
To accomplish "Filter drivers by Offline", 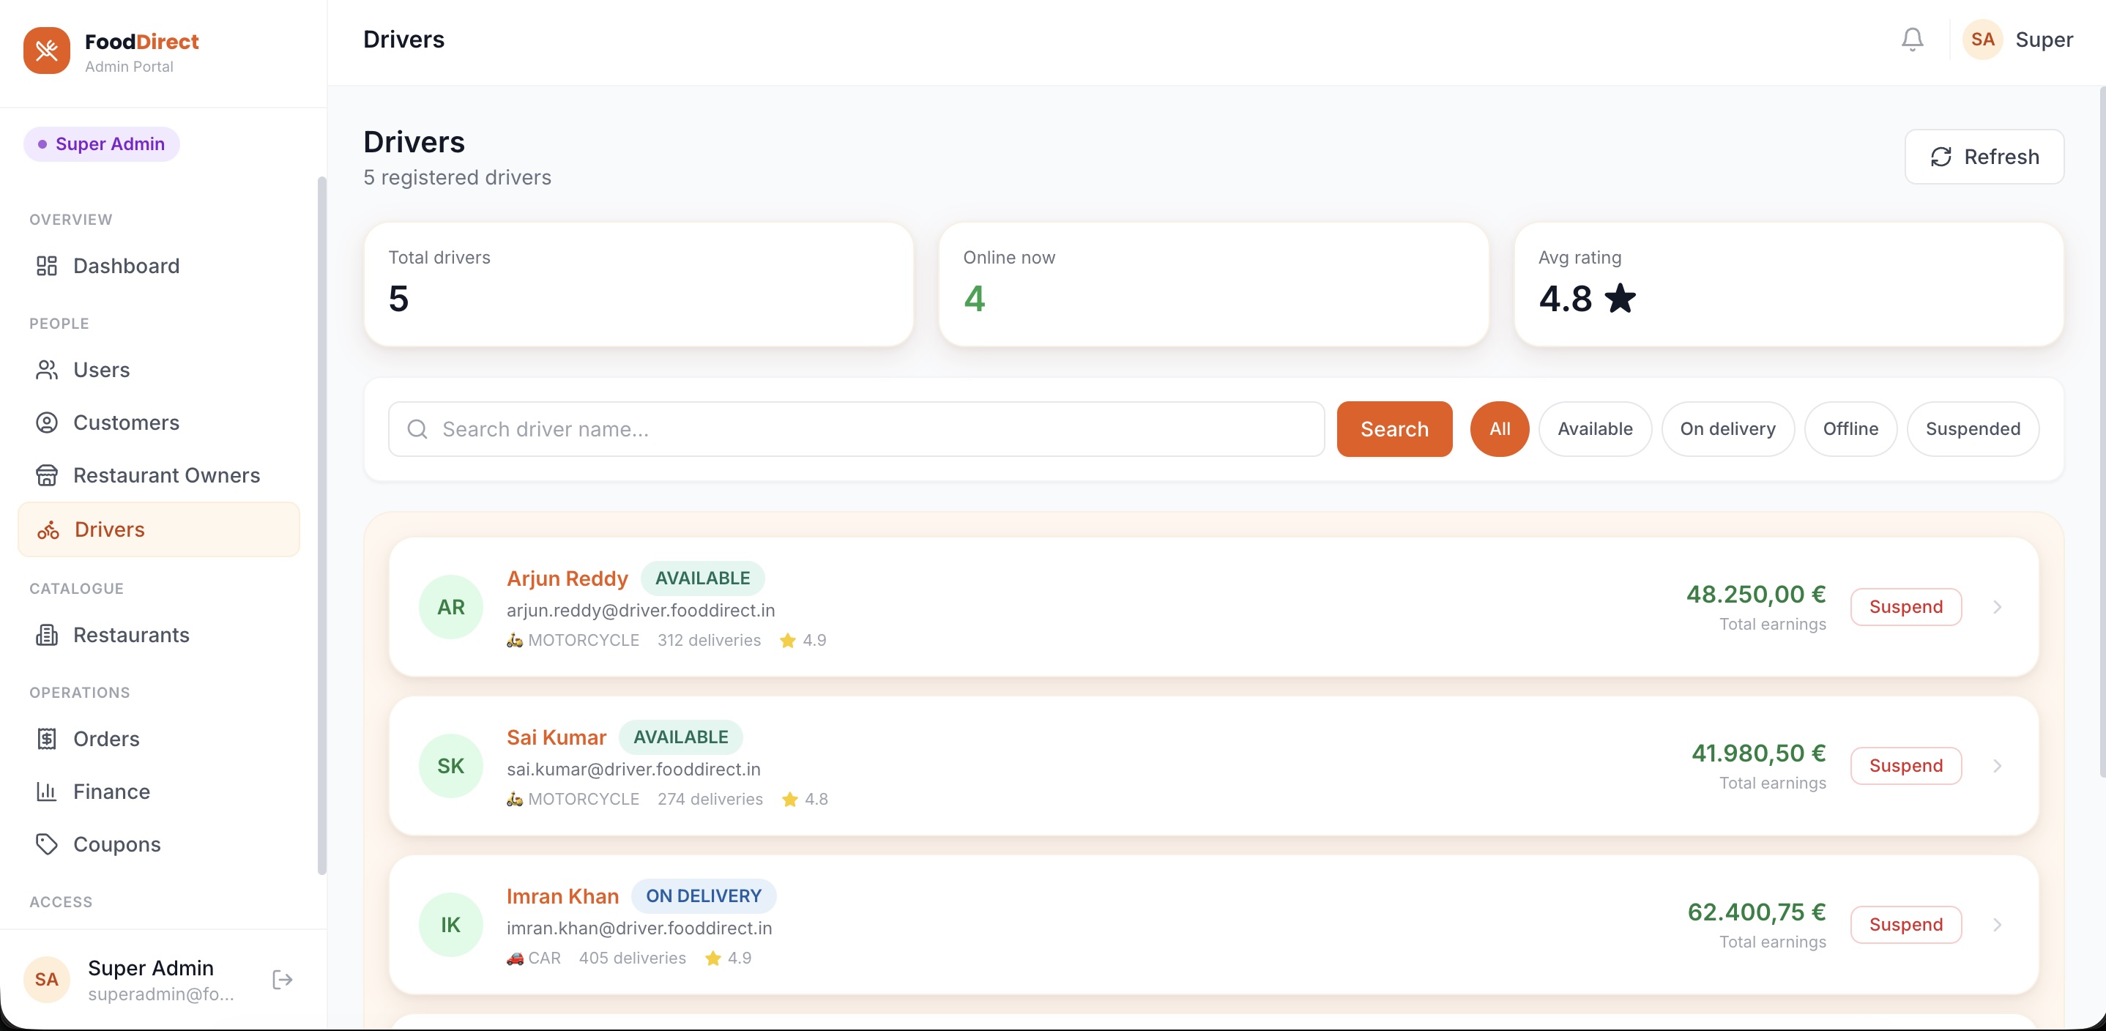I will 1850,429.
